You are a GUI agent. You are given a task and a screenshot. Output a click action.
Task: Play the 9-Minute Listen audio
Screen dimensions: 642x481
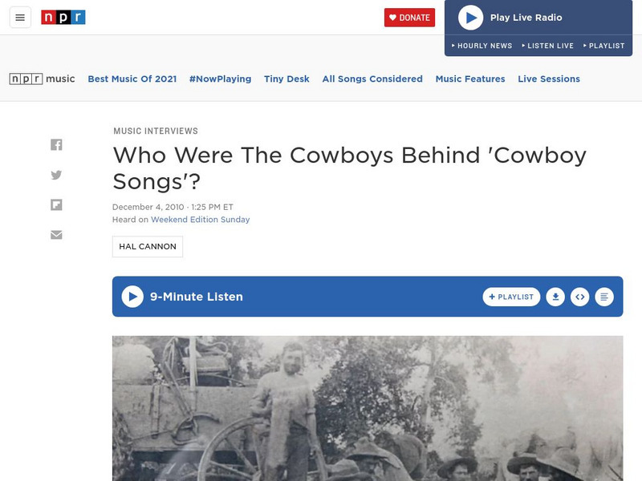pos(132,297)
